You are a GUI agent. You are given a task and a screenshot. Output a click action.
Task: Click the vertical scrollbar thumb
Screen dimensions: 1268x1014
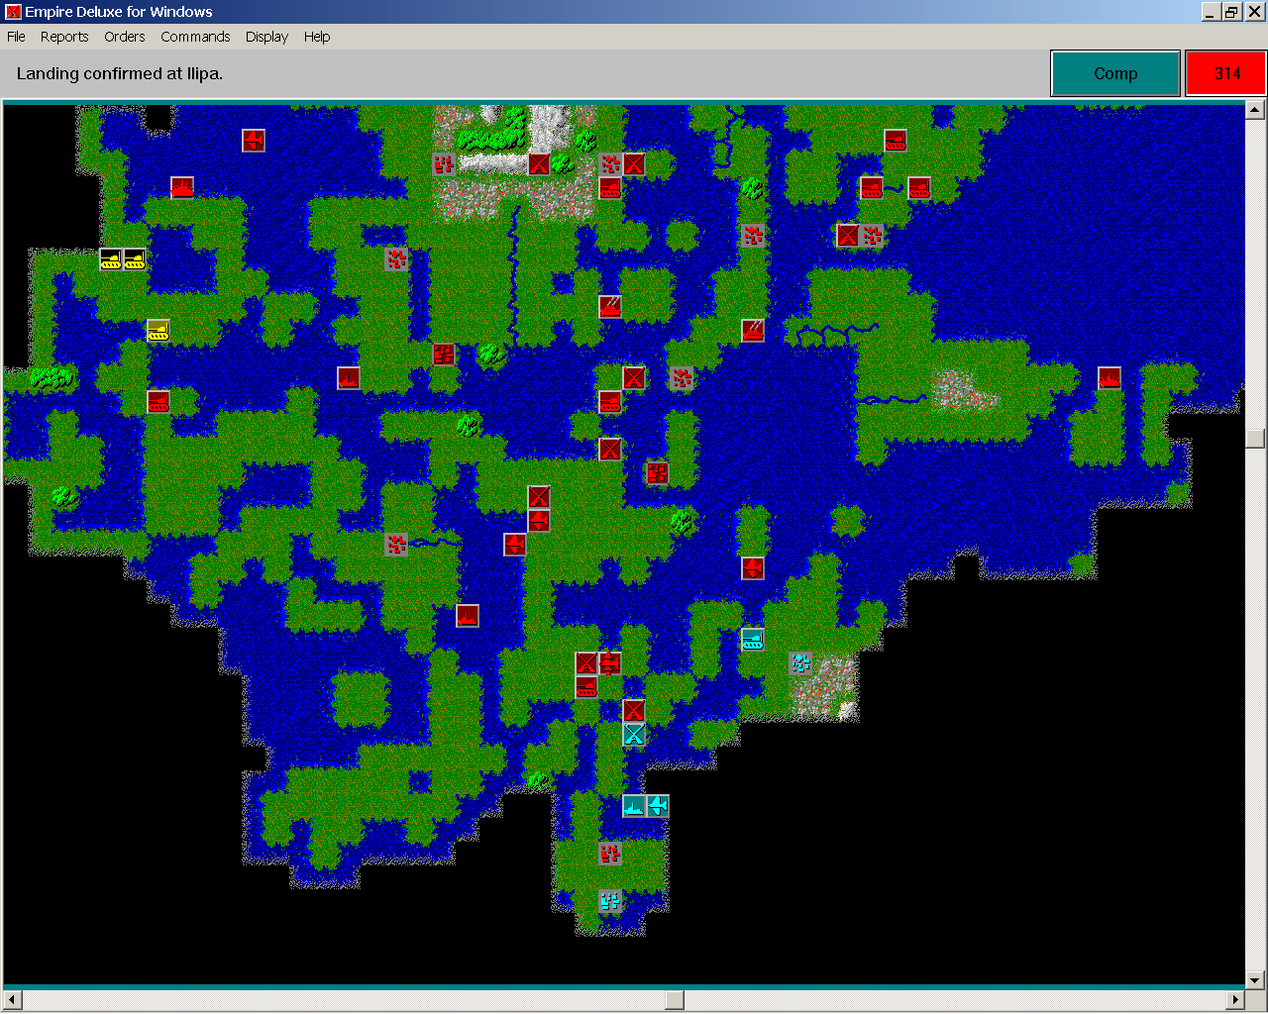click(x=1256, y=438)
